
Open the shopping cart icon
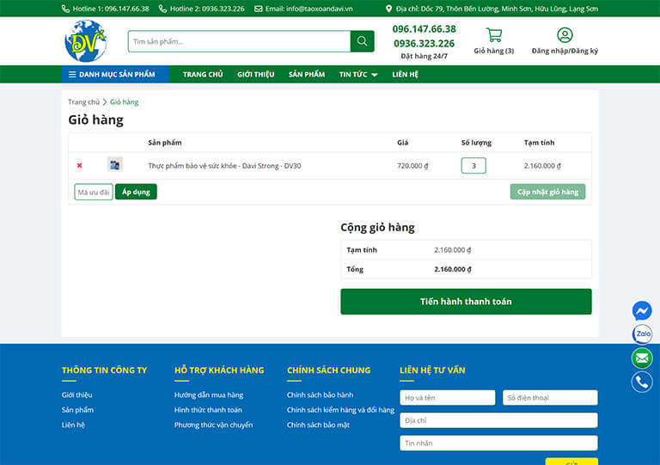(494, 35)
